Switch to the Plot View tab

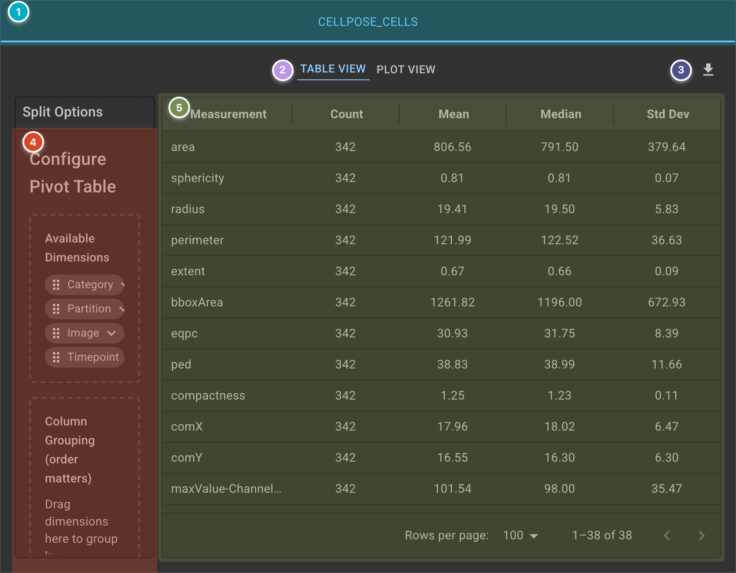[406, 69]
